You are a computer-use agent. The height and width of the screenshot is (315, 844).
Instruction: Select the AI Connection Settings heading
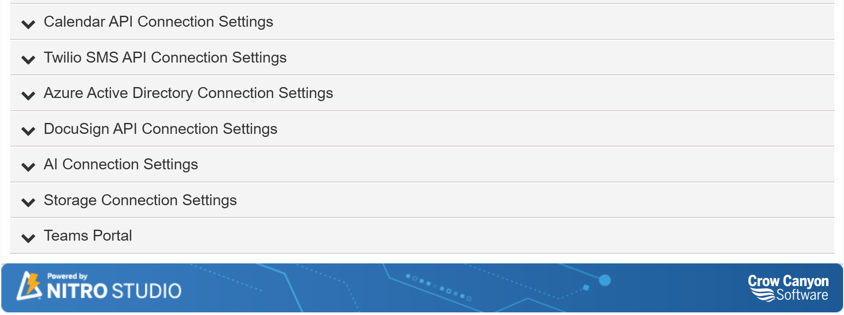point(121,164)
